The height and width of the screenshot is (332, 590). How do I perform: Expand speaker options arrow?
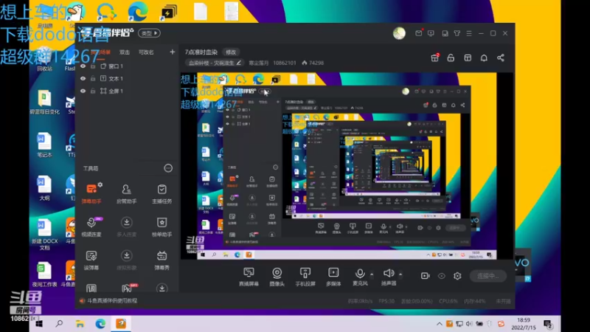tap(400, 274)
